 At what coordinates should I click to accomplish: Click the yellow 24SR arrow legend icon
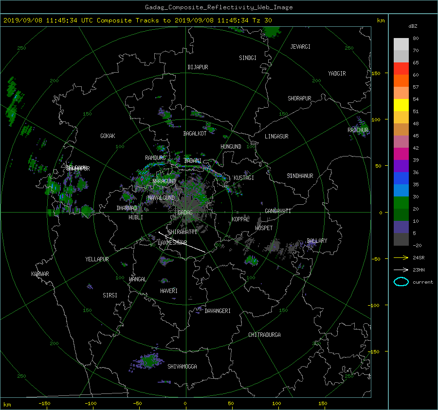401,257
